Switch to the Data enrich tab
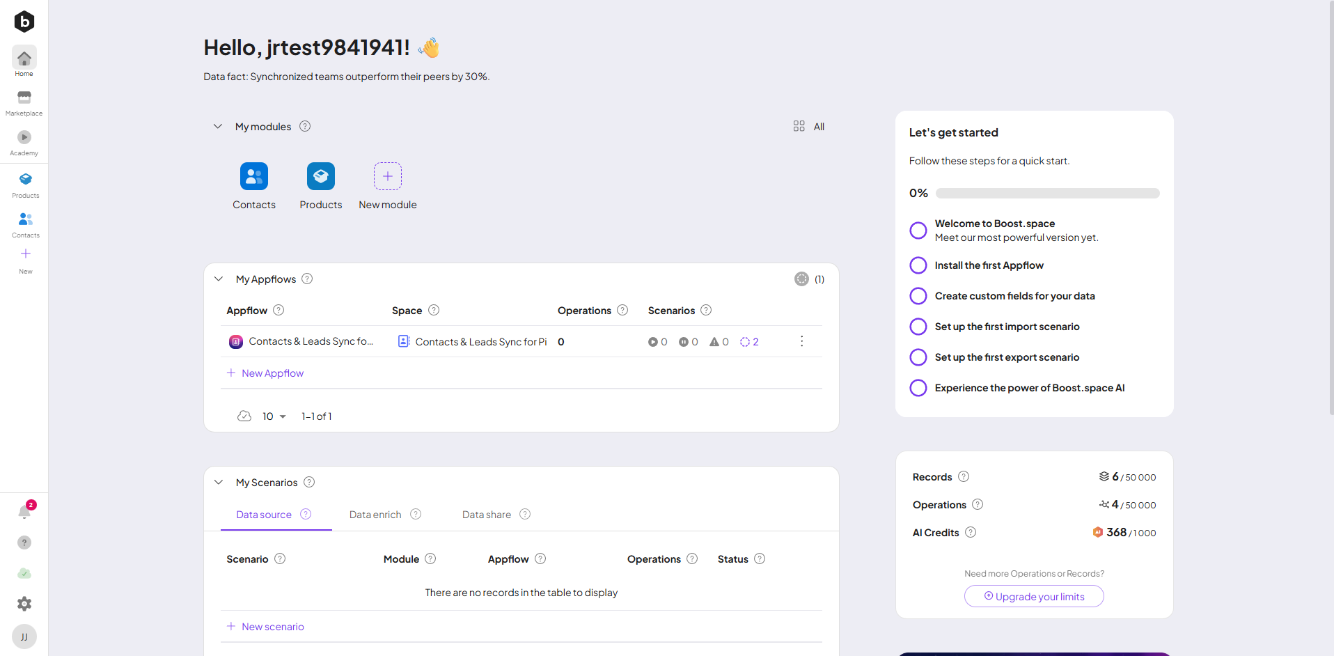The image size is (1334, 656). coord(375,515)
